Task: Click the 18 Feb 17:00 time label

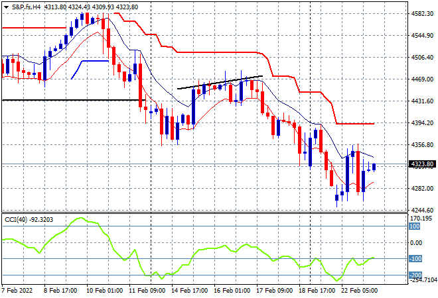Action: point(317,291)
